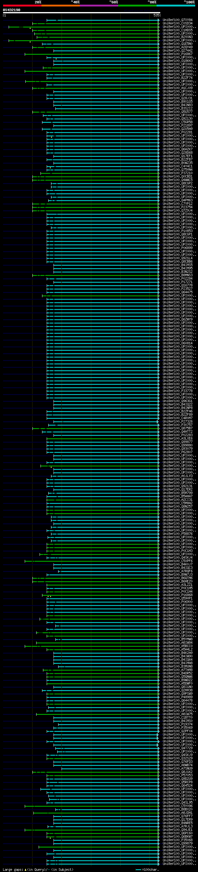This screenshot has height=872, width=198.
Task: Click the UniRef100_P16867 label
Action: click(178, 54)
